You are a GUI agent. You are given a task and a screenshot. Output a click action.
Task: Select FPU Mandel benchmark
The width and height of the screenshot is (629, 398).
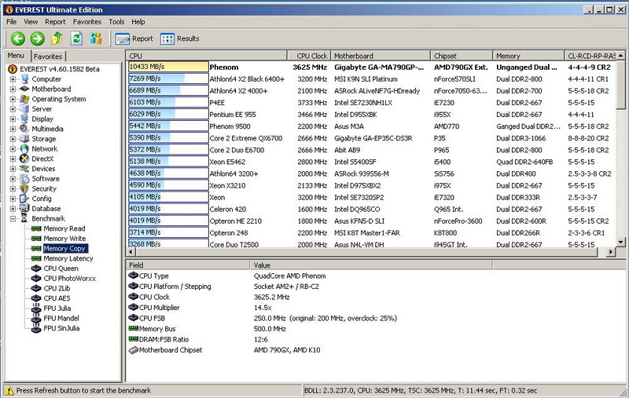(x=61, y=318)
